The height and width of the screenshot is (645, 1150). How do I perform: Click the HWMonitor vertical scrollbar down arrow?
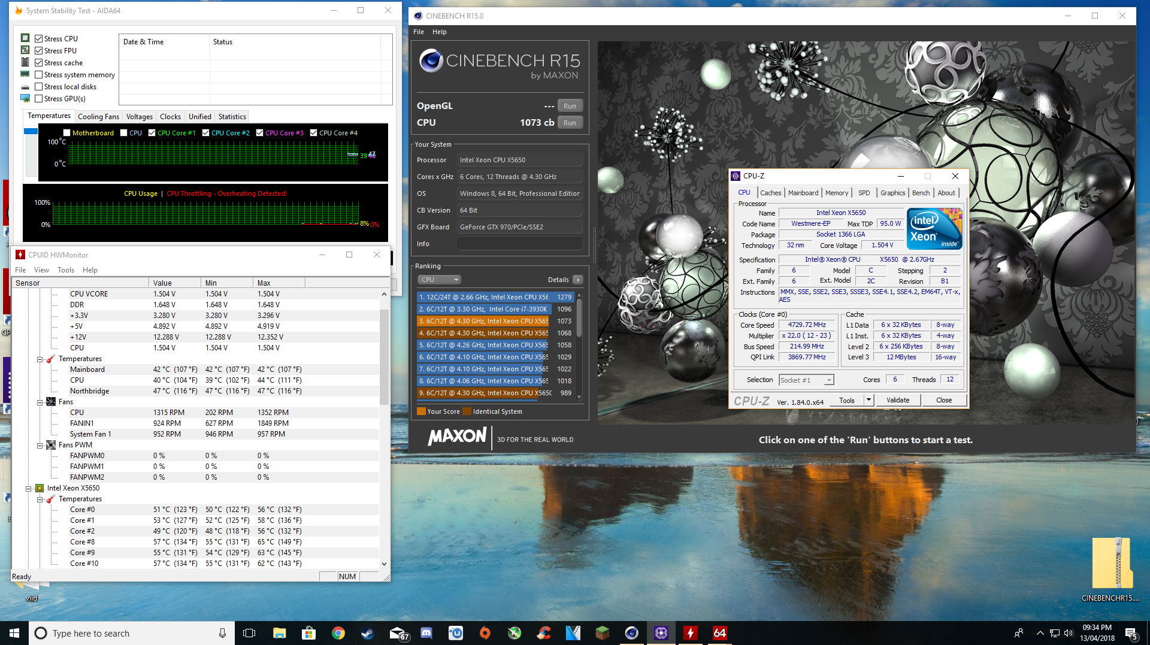tap(384, 564)
